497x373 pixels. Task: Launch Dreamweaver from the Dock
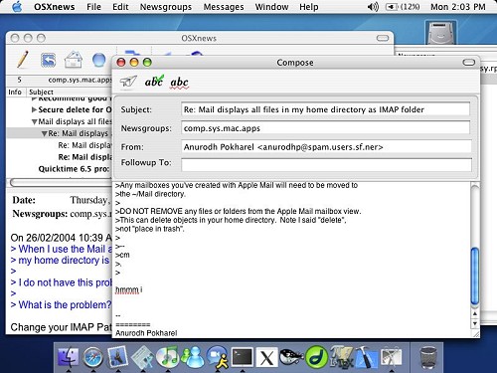click(317, 357)
